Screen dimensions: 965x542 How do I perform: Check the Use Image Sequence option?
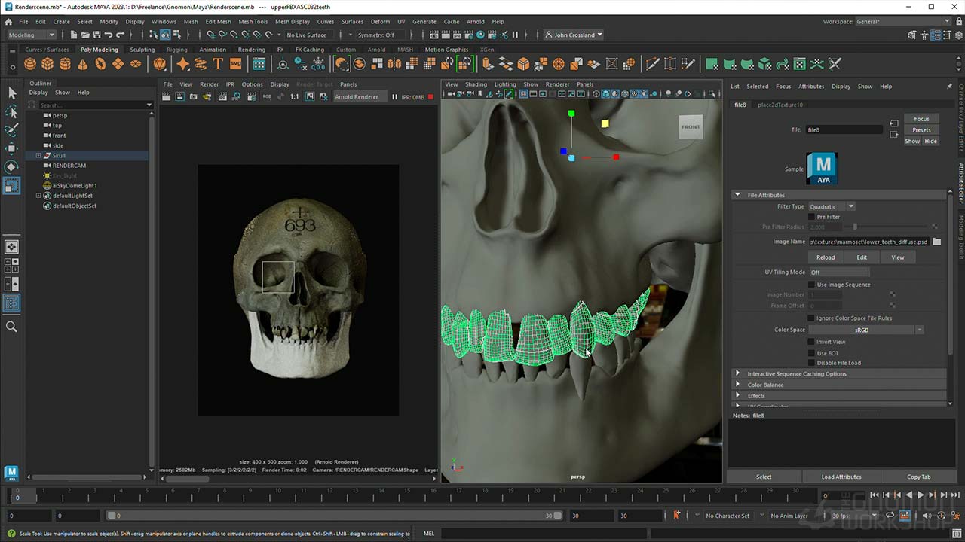click(812, 285)
